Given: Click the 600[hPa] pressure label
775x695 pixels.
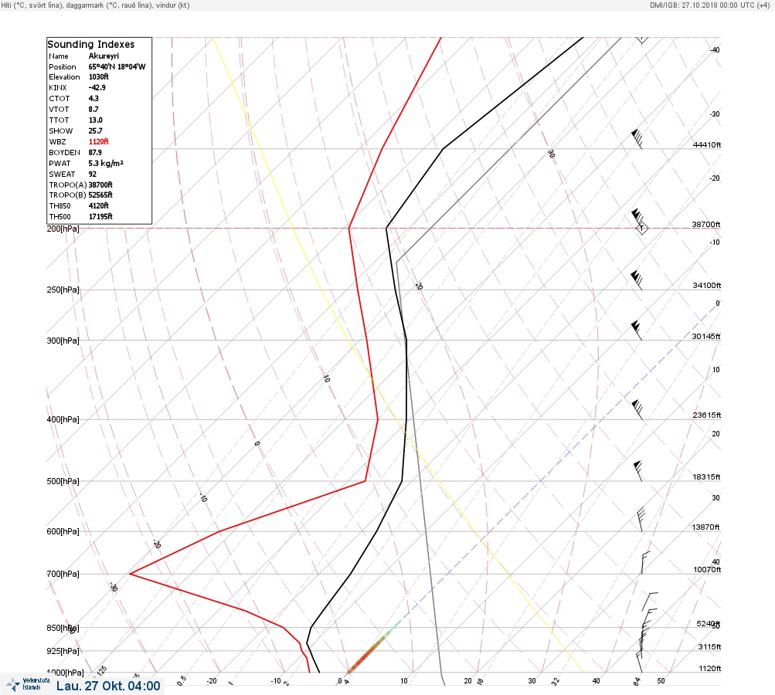Looking at the screenshot, I should [x=63, y=531].
